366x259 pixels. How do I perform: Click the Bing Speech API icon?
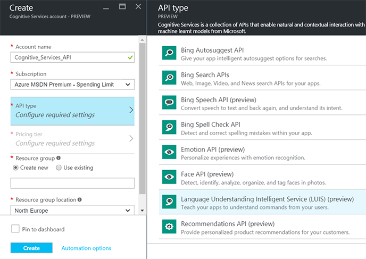pyautogui.click(x=169, y=103)
